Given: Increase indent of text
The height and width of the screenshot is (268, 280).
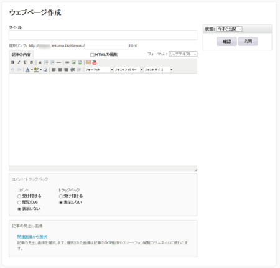Looking at the screenshot, I should tap(73, 70).
